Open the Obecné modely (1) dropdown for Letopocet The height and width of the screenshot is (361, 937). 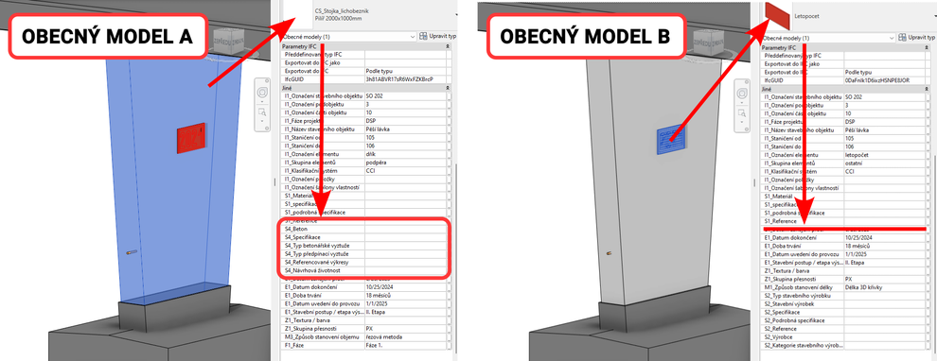827,38
